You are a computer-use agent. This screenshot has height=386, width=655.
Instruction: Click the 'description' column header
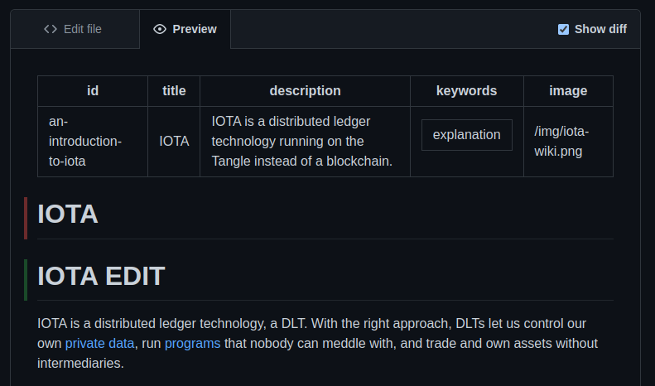coord(305,91)
